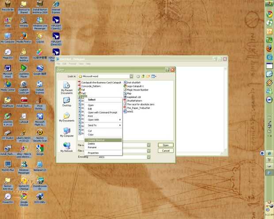This screenshot has width=274, height=219.
Task: Select the YSFLIGHT (OpenGL) desktop icon
Action: click(56, 23)
